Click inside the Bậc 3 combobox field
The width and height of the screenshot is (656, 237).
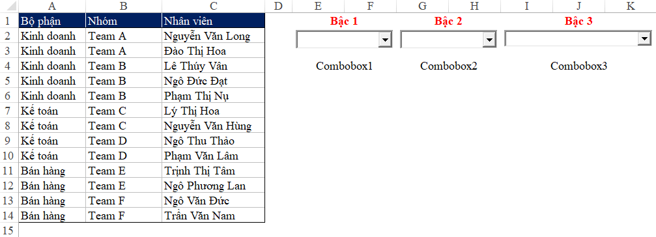click(572, 39)
